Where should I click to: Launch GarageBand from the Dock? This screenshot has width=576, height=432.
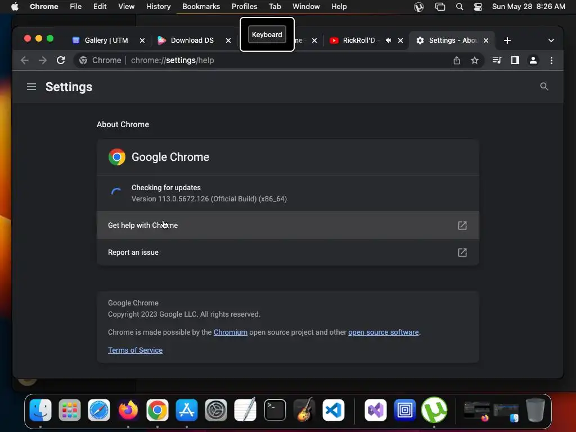(304, 409)
